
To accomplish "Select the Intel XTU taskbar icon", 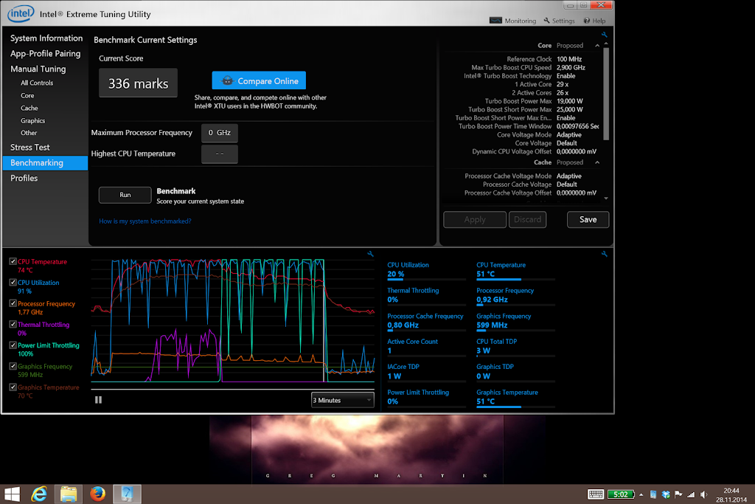I will [127, 494].
